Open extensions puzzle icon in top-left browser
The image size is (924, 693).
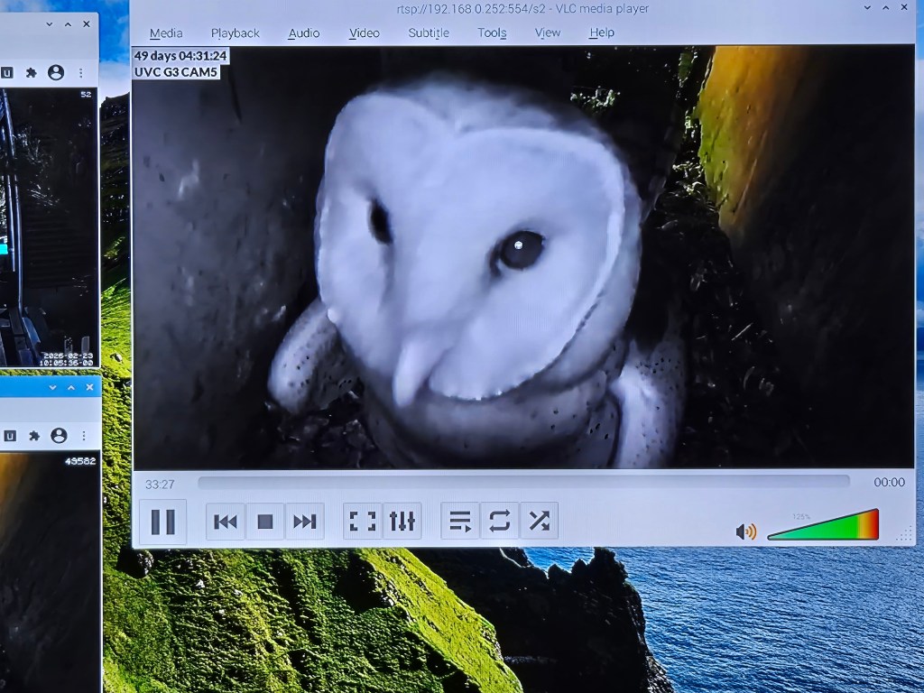click(x=32, y=72)
